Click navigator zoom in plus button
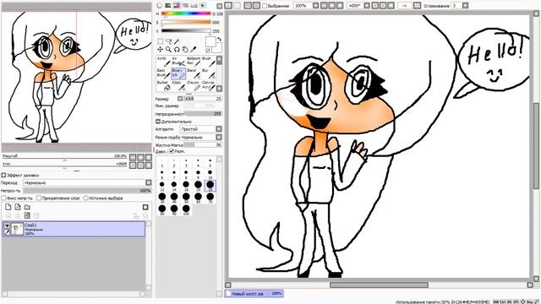The height and width of the screenshot is (304, 541). click(141, 157)
